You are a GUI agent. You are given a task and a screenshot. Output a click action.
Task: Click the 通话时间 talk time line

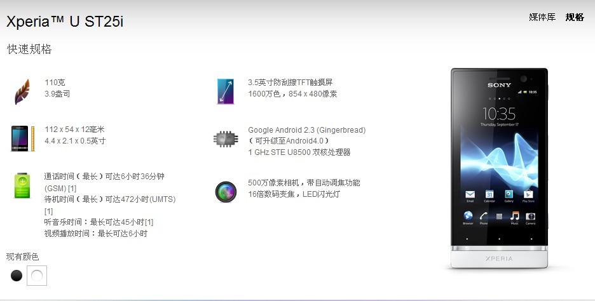click(104, 177)
